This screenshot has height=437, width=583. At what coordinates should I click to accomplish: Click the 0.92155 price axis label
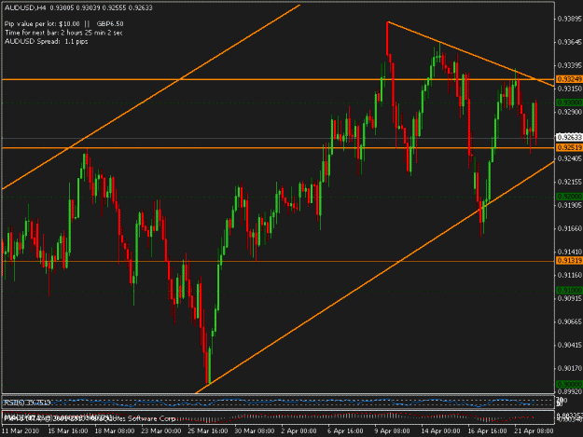click(x=570, y=182)
